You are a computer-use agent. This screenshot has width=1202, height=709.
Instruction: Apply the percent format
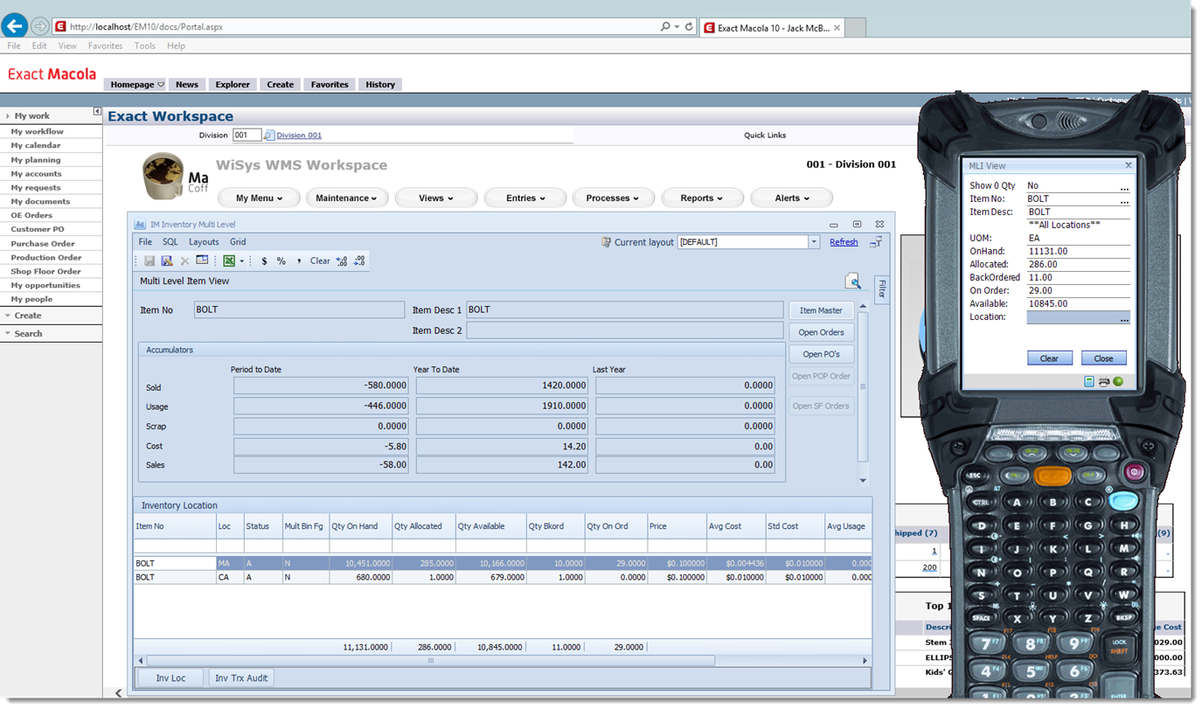tap(281, 261)
